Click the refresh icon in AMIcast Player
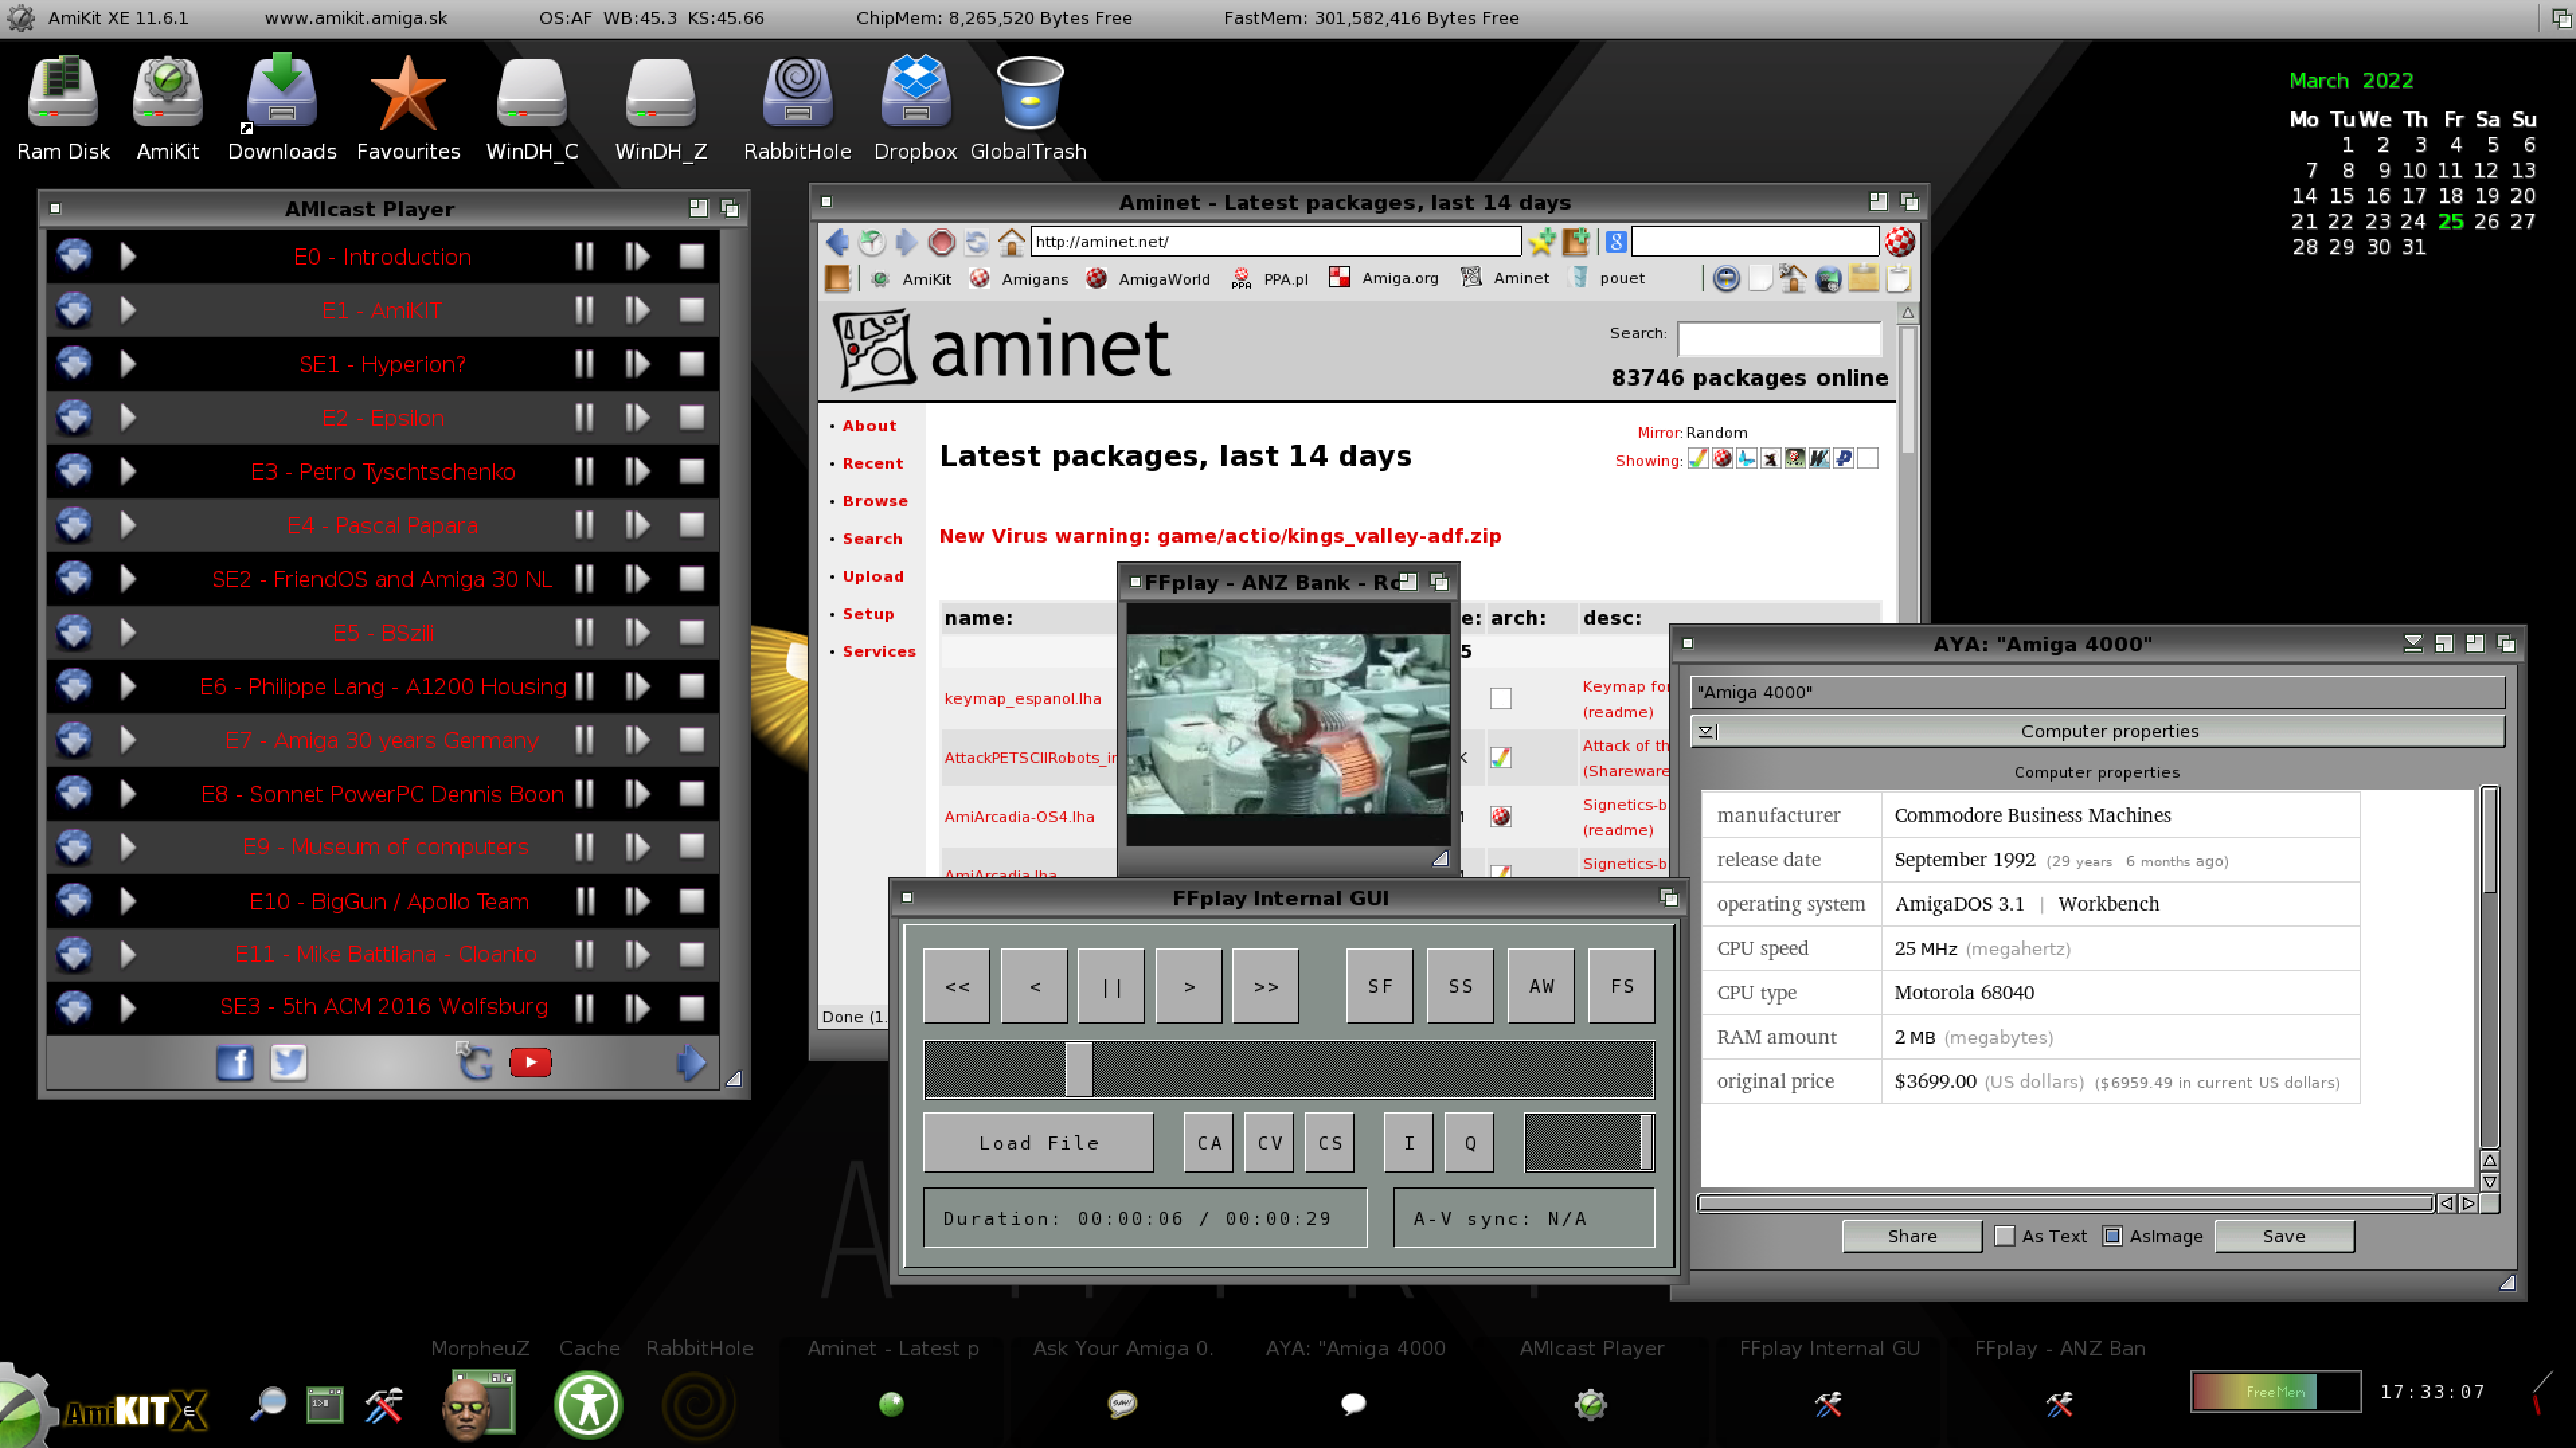The height and width of the screenshot is (1448, 2576). coord(474,1062)
